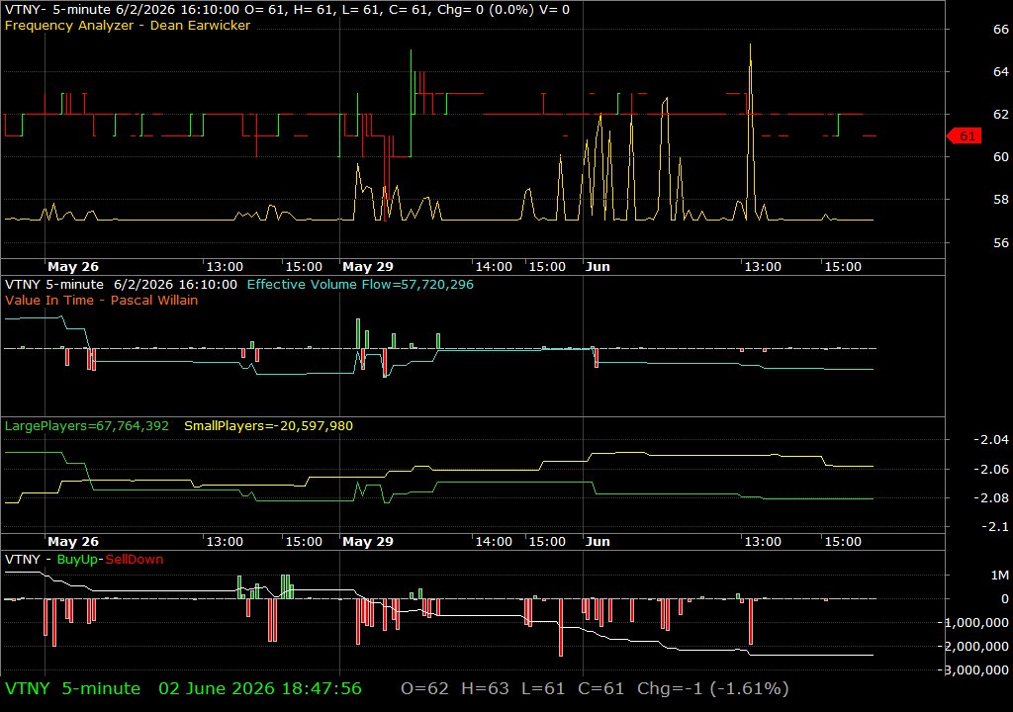Screen dimensions: 1013x712
Task: Click the Frequency Analyzer - Dean Earwicker label
Action: coord(128,25)
